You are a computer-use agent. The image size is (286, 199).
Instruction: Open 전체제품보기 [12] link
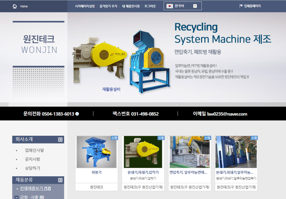pos(36,188)
